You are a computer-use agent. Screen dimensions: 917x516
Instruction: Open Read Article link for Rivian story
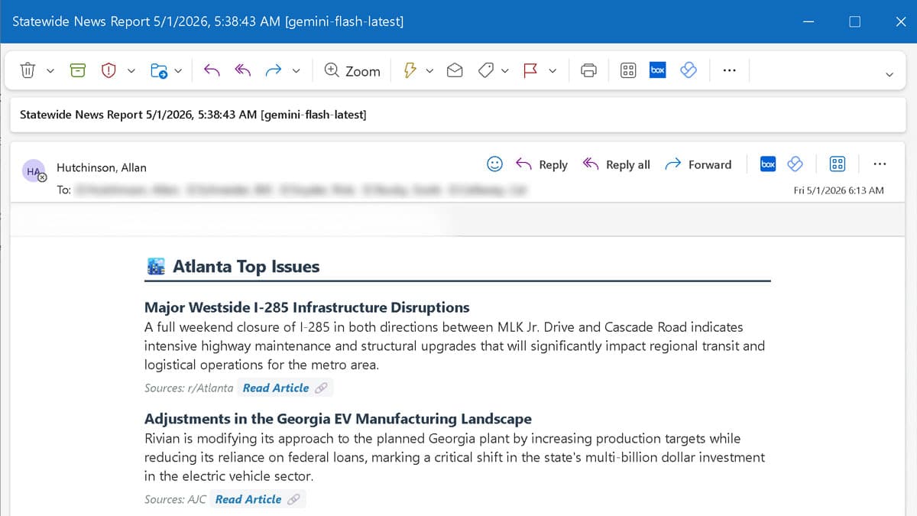248,499
